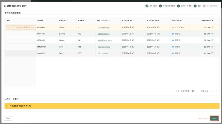The height and width of the screenshot is (124, 222).
Task: Click the 1-5 of 5 pagination text
Action: pyautogui.click(x=205, y=91)
